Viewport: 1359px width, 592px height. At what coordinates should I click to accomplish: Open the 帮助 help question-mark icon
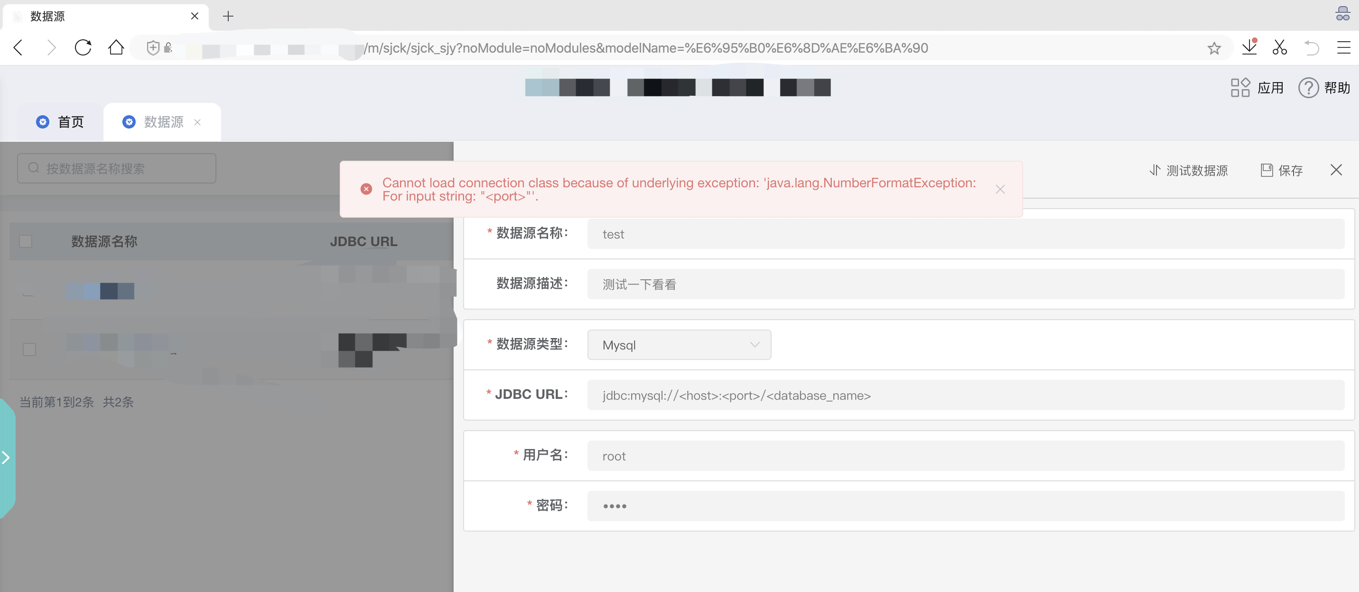click(1308, 87)
